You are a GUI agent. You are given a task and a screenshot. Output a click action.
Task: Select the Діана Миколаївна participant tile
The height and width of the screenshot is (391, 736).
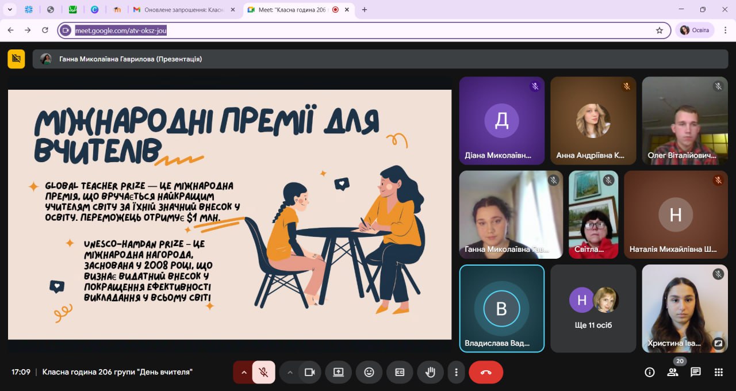(x=502, y=121)
